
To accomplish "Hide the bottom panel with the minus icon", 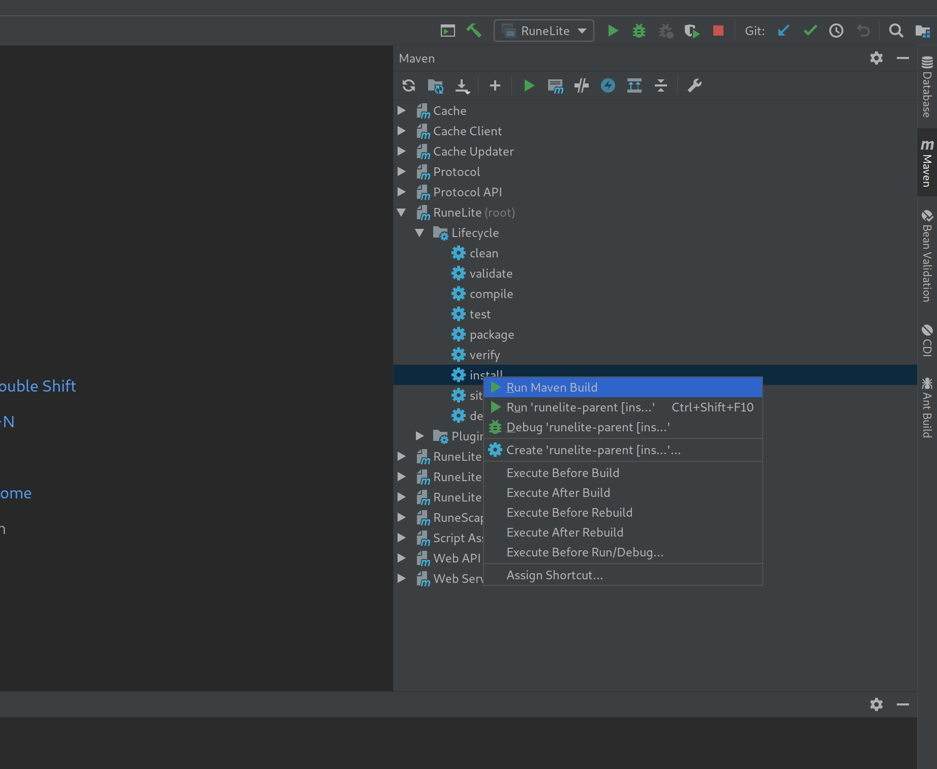I will [903, 704].
